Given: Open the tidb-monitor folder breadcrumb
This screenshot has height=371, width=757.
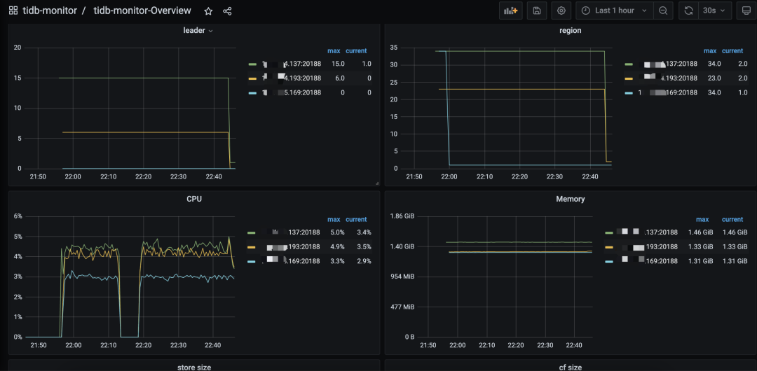Looking at the screenshot, I should click(x=49, y=10).
